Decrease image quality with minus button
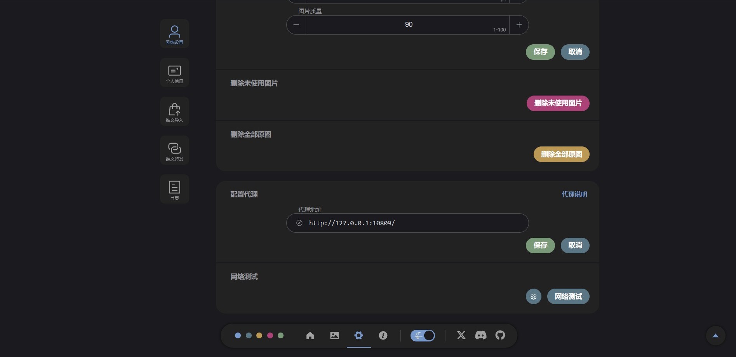This screenshot has width=736, height=357. [296, 25]
